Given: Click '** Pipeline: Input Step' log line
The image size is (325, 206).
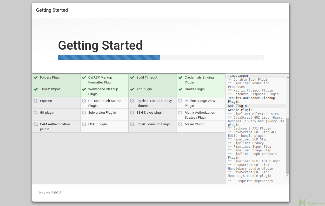Looking at the screenshot, I should (250, 147).
